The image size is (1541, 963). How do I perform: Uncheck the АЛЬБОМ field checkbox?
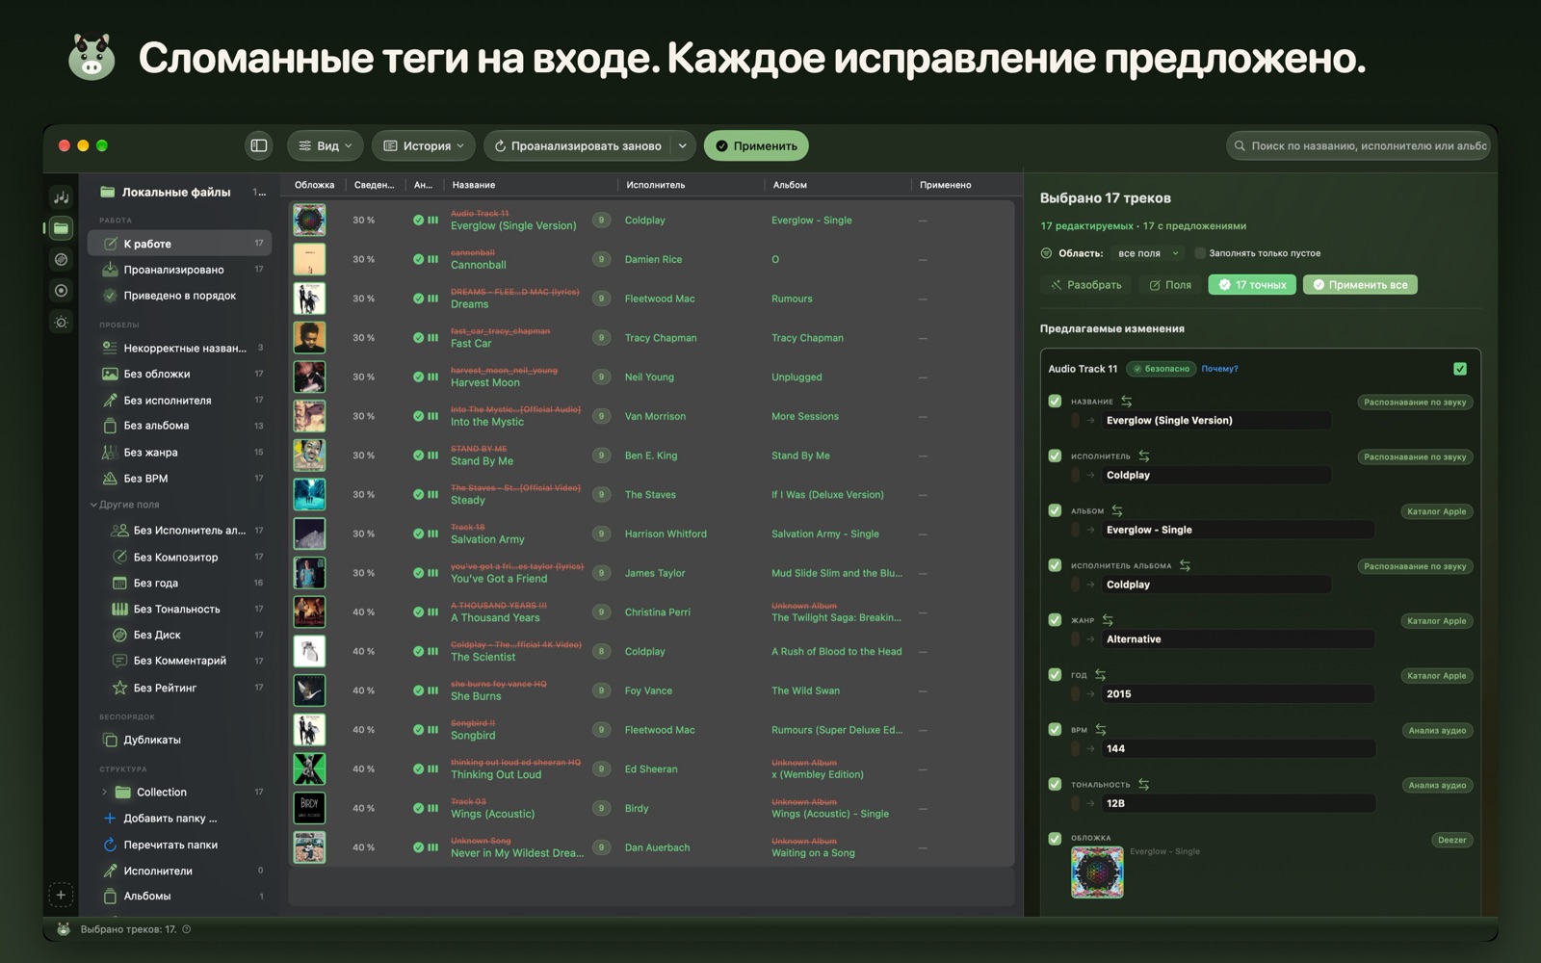(x=1055, y=510)
